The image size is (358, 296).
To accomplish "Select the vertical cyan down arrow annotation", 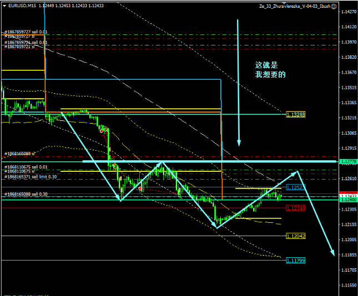I will point(239,83).
